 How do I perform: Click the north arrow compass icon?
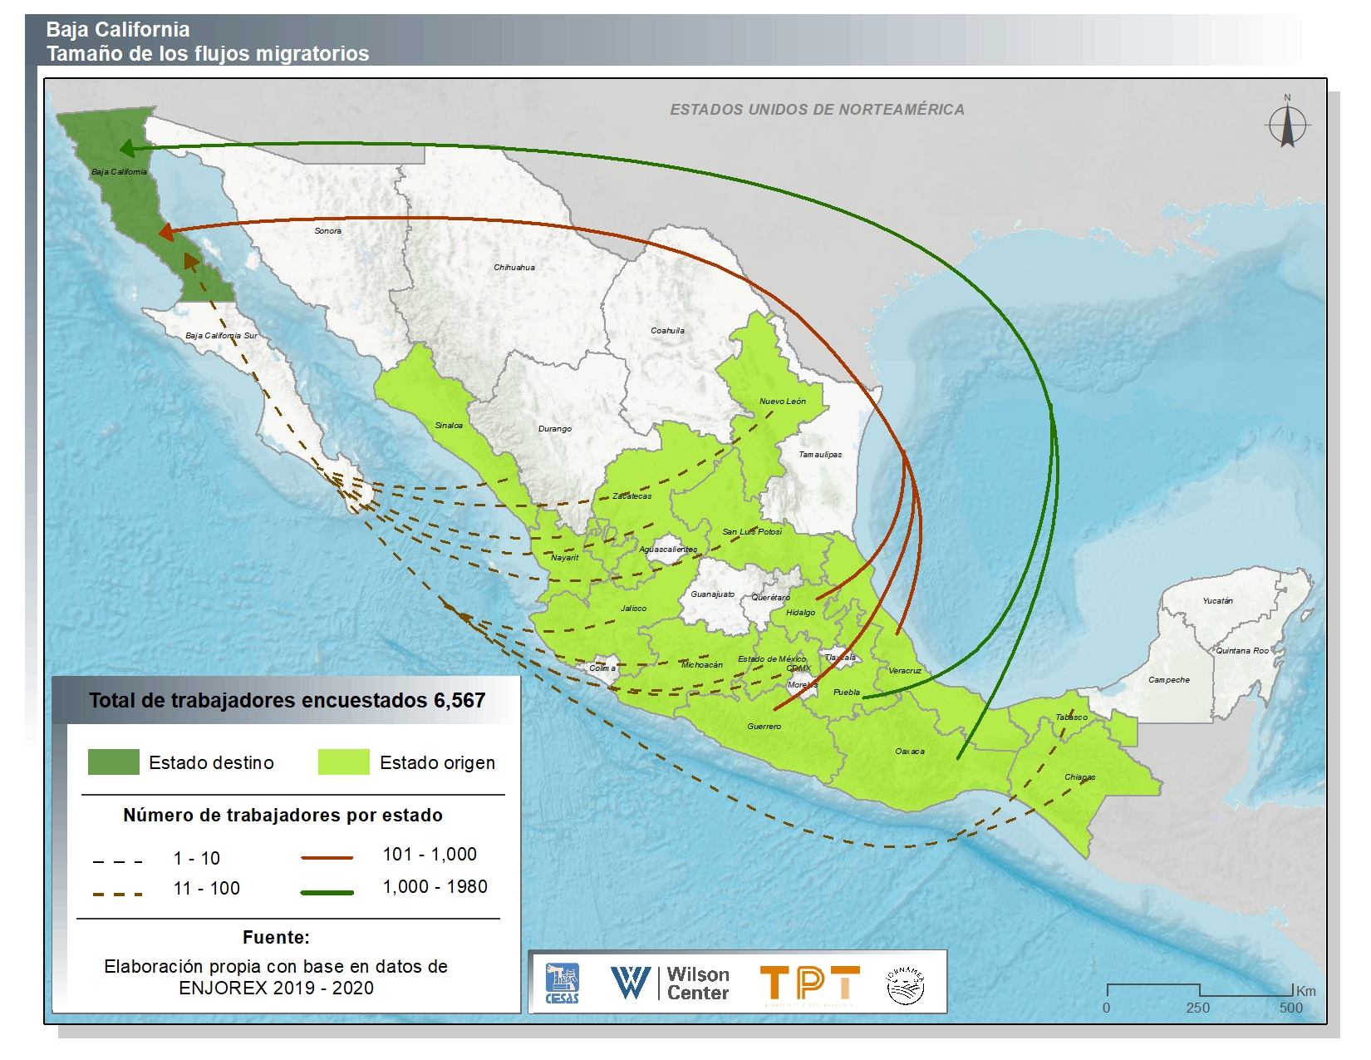[x=1287, y=126]
